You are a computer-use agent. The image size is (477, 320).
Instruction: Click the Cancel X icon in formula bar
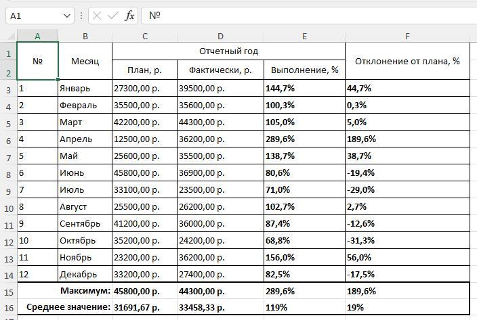coord(97,16)
